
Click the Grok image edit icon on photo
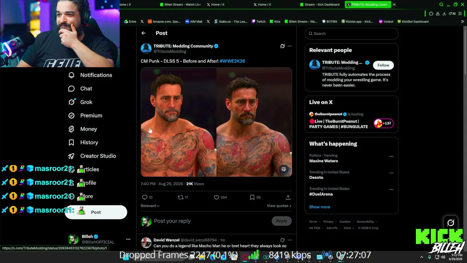[x=284, y=169]
